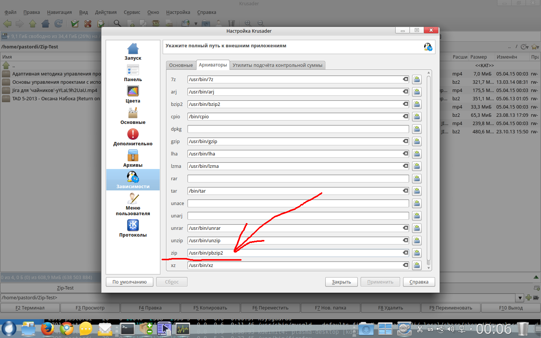Screen dimensions: 541x338
Task: Select the 'Jira для чайников' mp4 file
Action: coord(51,91)
